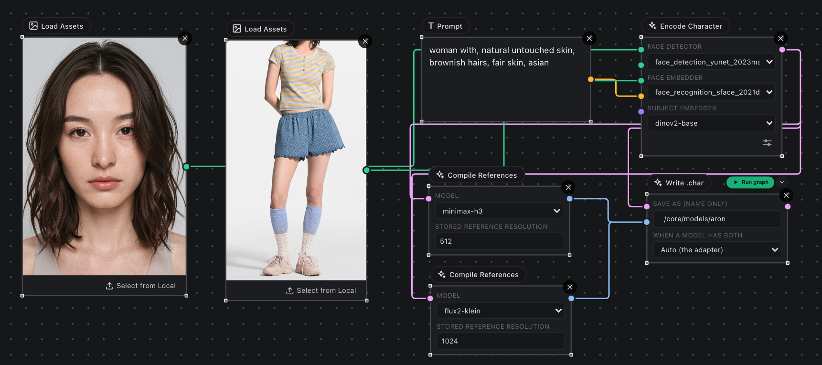Click the orange output port on the Prompt node

click(x=591, y=79)
